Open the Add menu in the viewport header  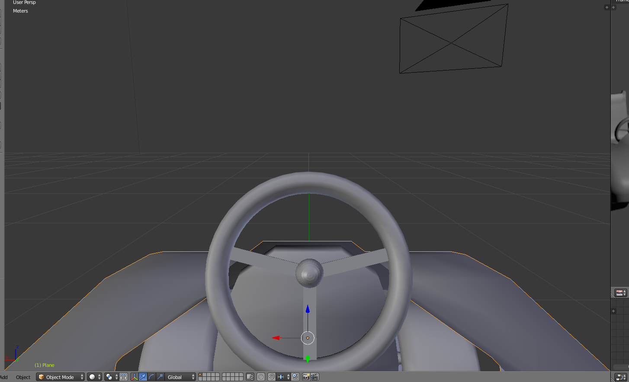tap(4, 377)
